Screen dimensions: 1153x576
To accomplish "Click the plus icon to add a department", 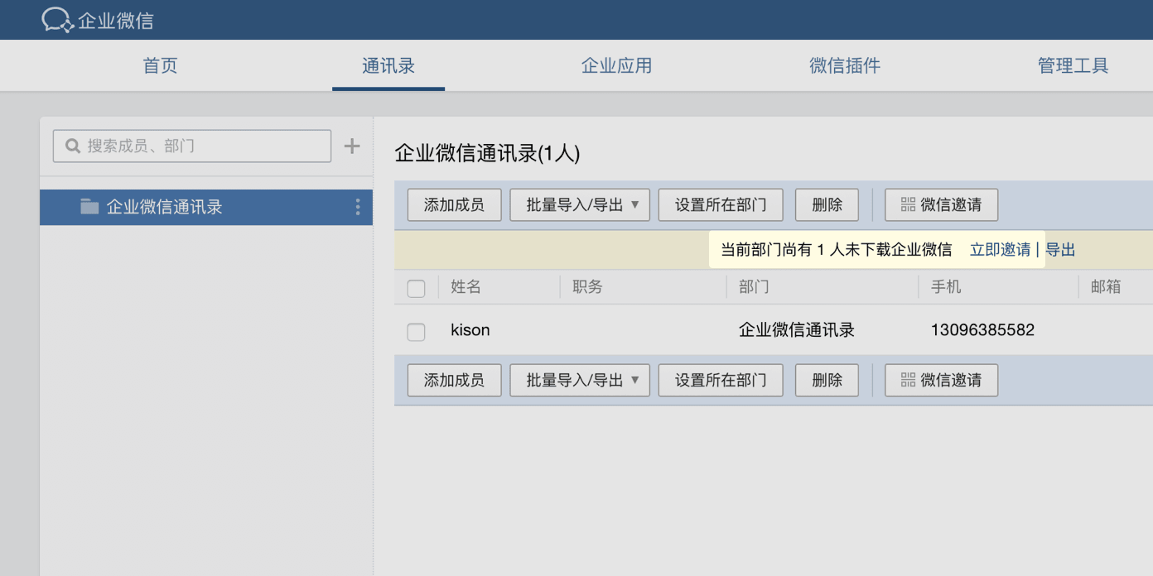I will (x=351, y=145).
